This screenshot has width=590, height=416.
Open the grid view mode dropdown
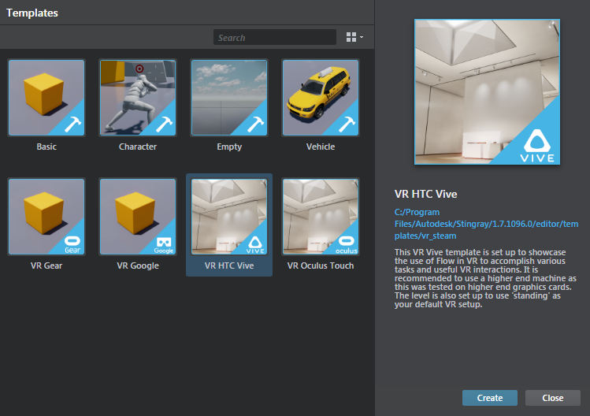pos(354,37)
